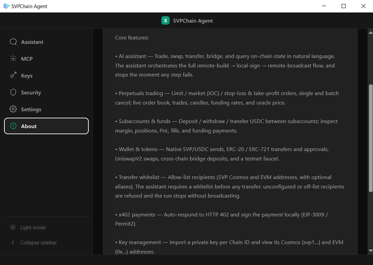Click the scrollbar down arrow
The height and width of the screenshot is (265, 373).
click(x=370, y=251)
